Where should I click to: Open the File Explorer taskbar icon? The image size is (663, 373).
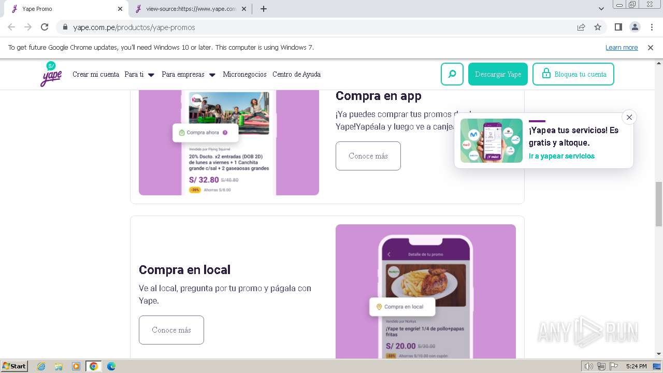59,366
